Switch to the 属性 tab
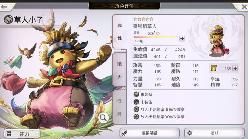 tap(120, 32)
